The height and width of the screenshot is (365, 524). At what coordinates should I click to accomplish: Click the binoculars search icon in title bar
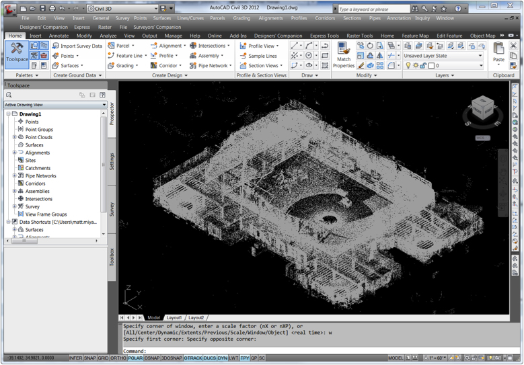415,9
